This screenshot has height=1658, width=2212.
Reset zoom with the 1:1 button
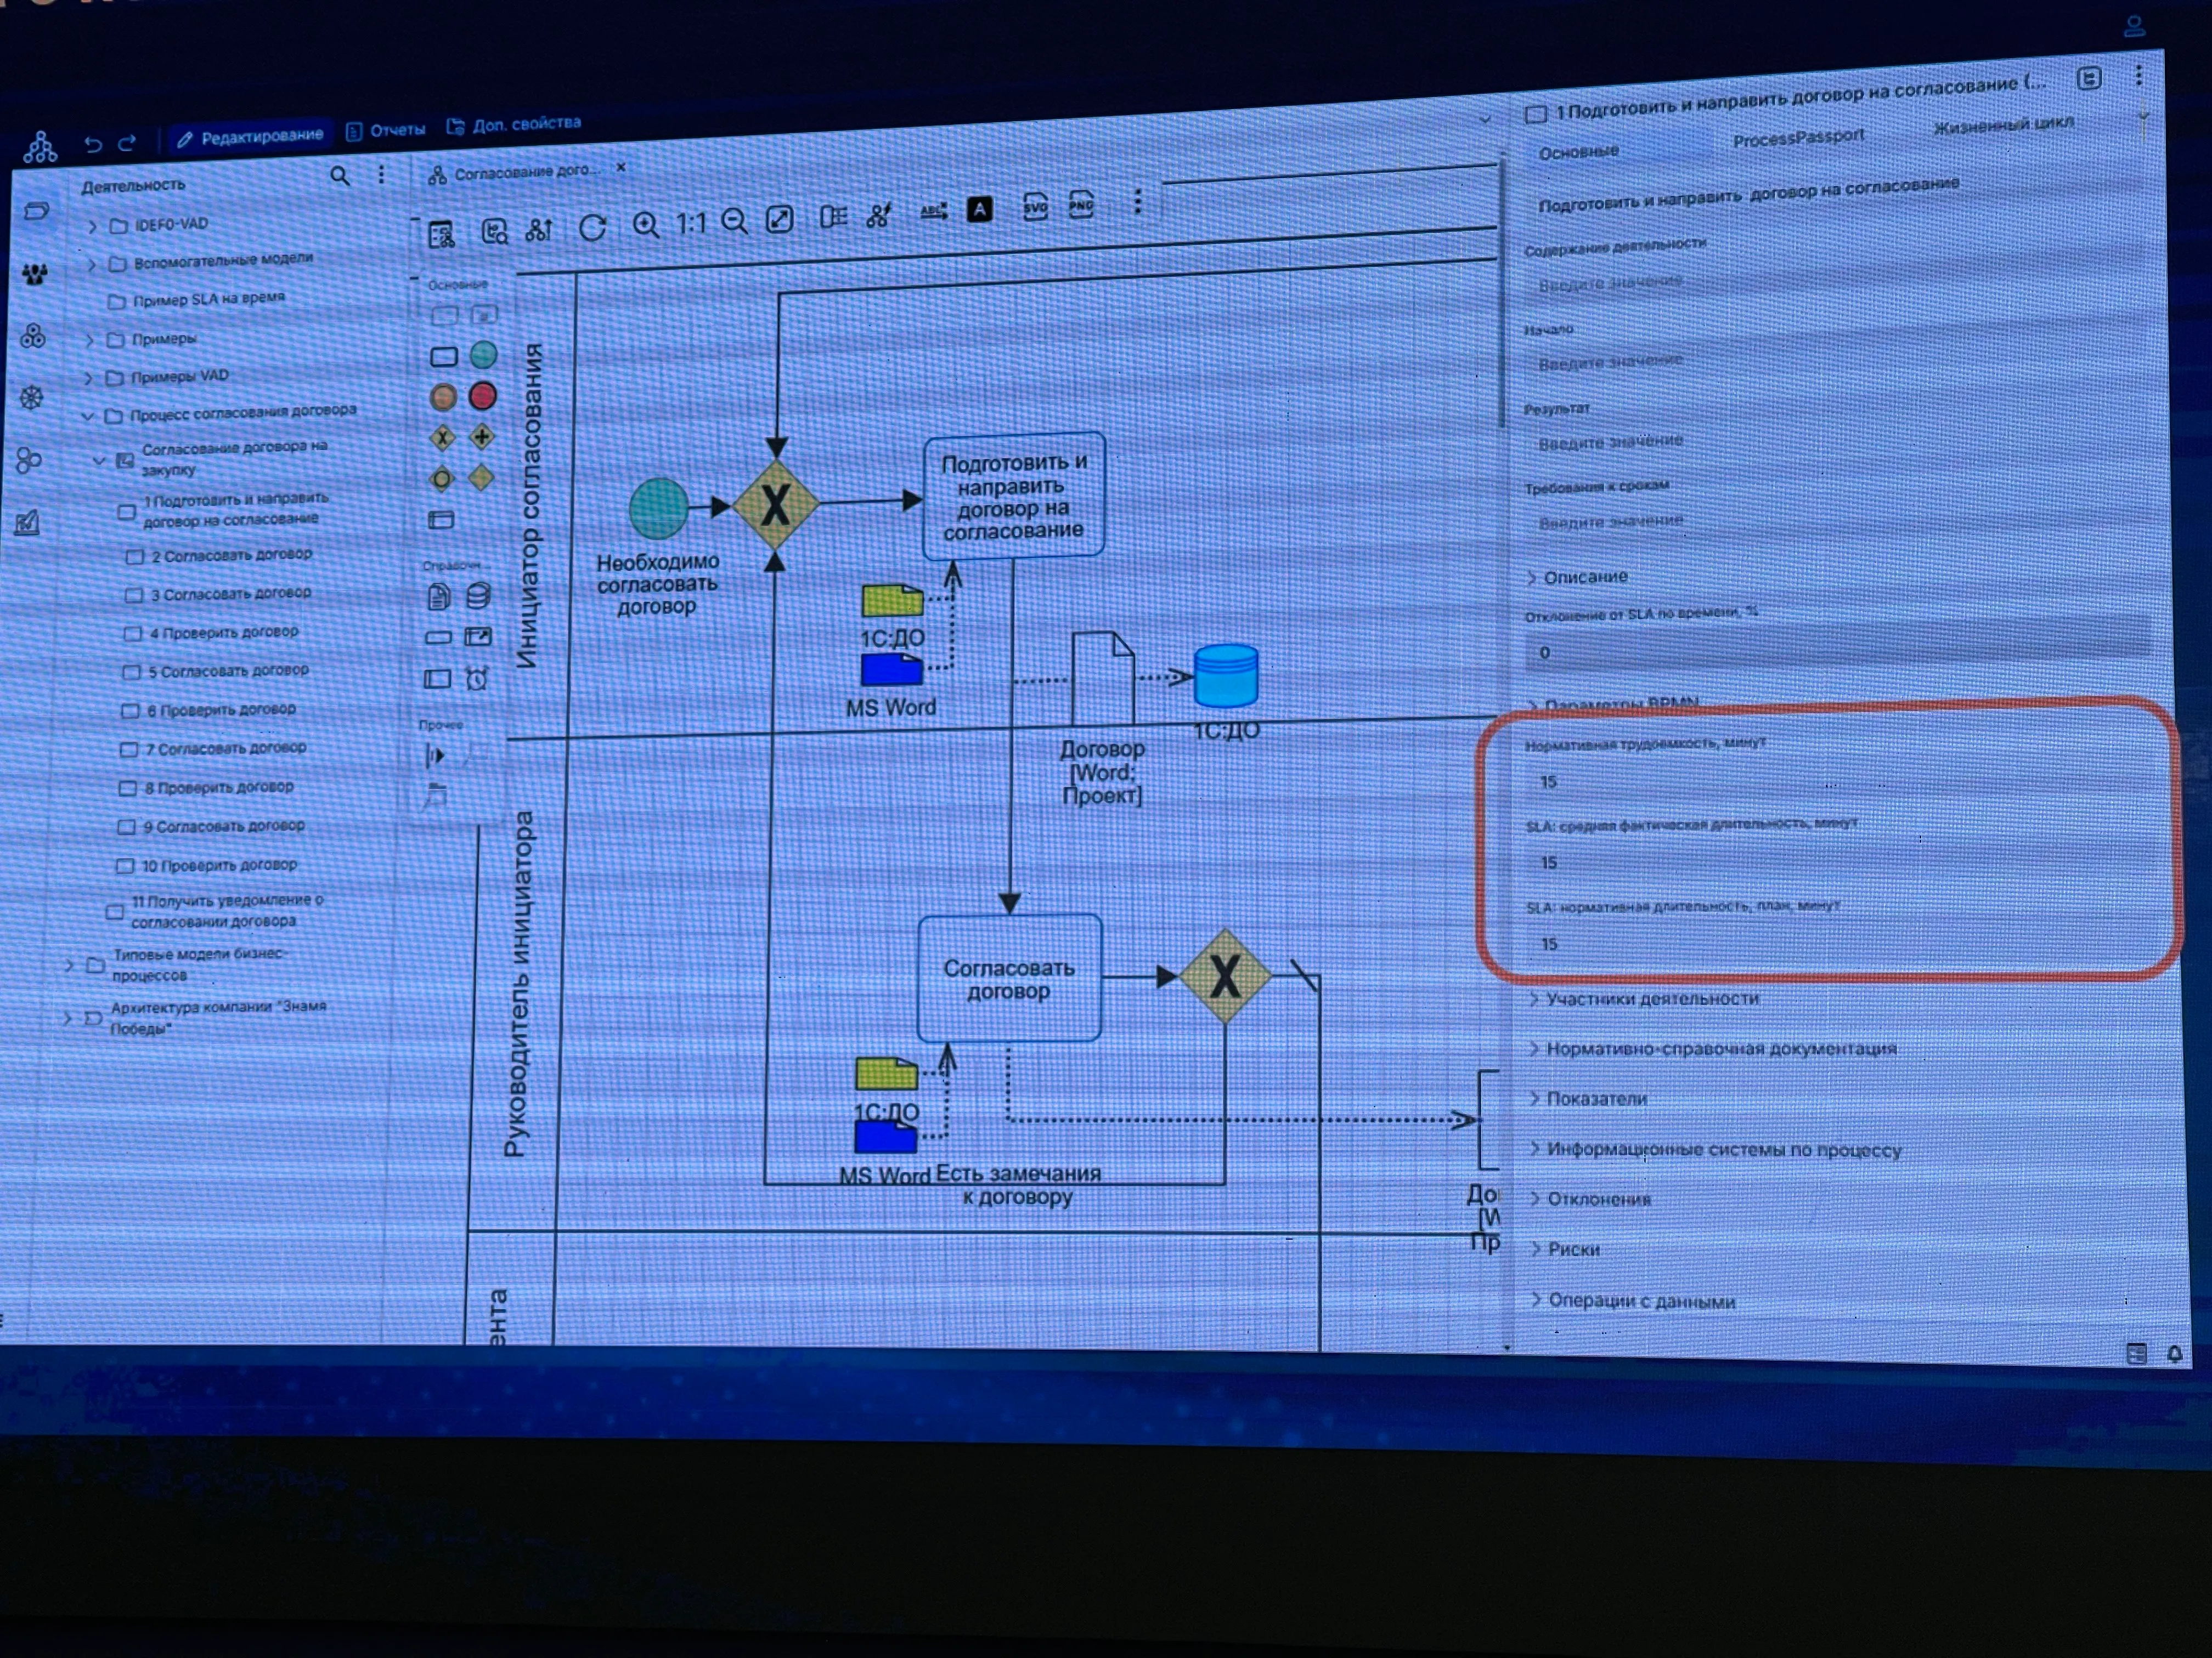(691, 223)
